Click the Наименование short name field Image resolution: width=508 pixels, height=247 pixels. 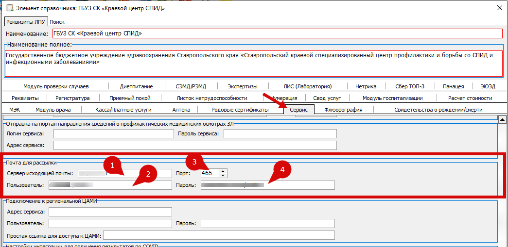(277, 33)
